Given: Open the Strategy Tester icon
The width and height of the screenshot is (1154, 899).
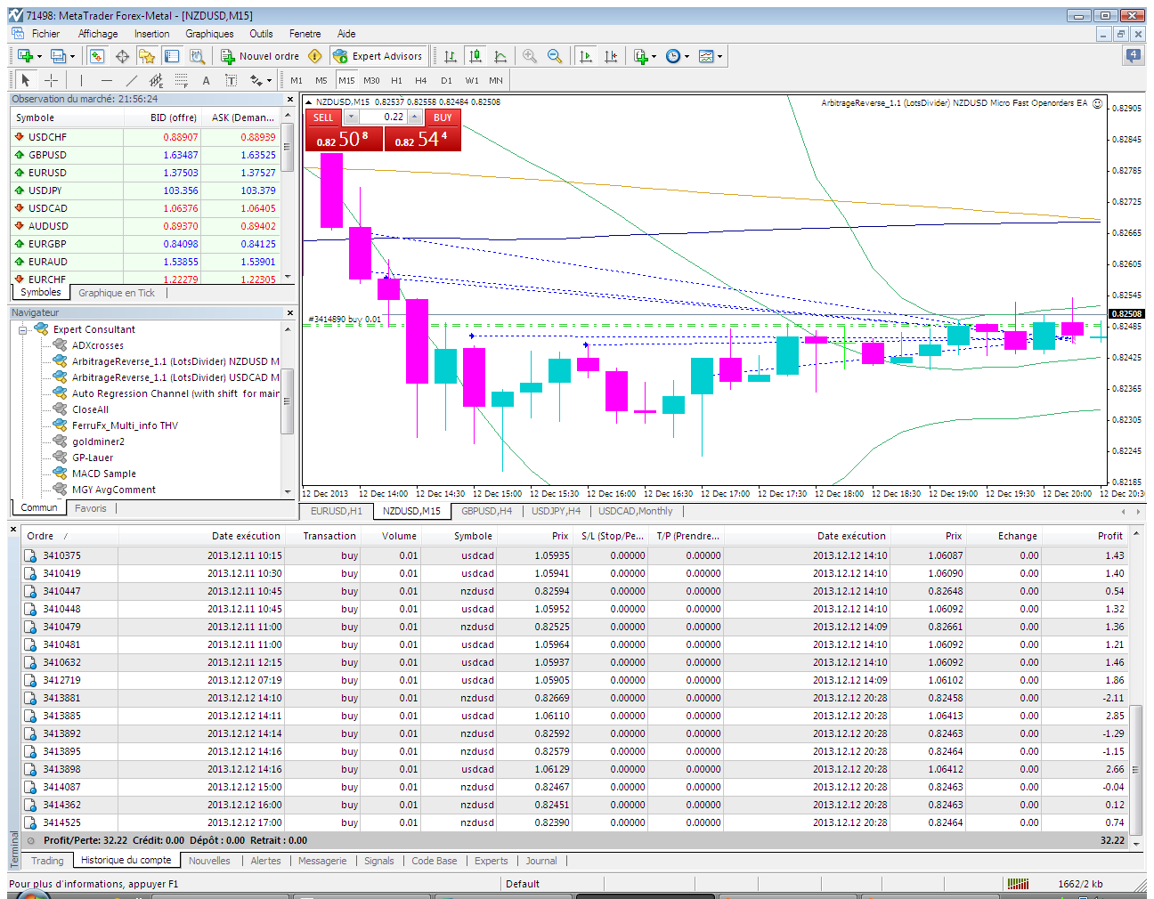Looking at the screenshot, I should click(198, 56).
